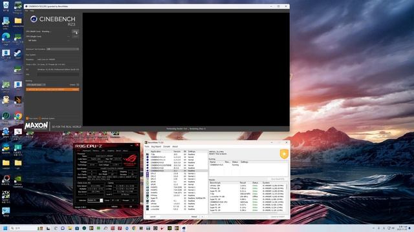This screenshot has width=414, height=232.
Task: Open the taskbar clock and date
Action: [403, 228]
